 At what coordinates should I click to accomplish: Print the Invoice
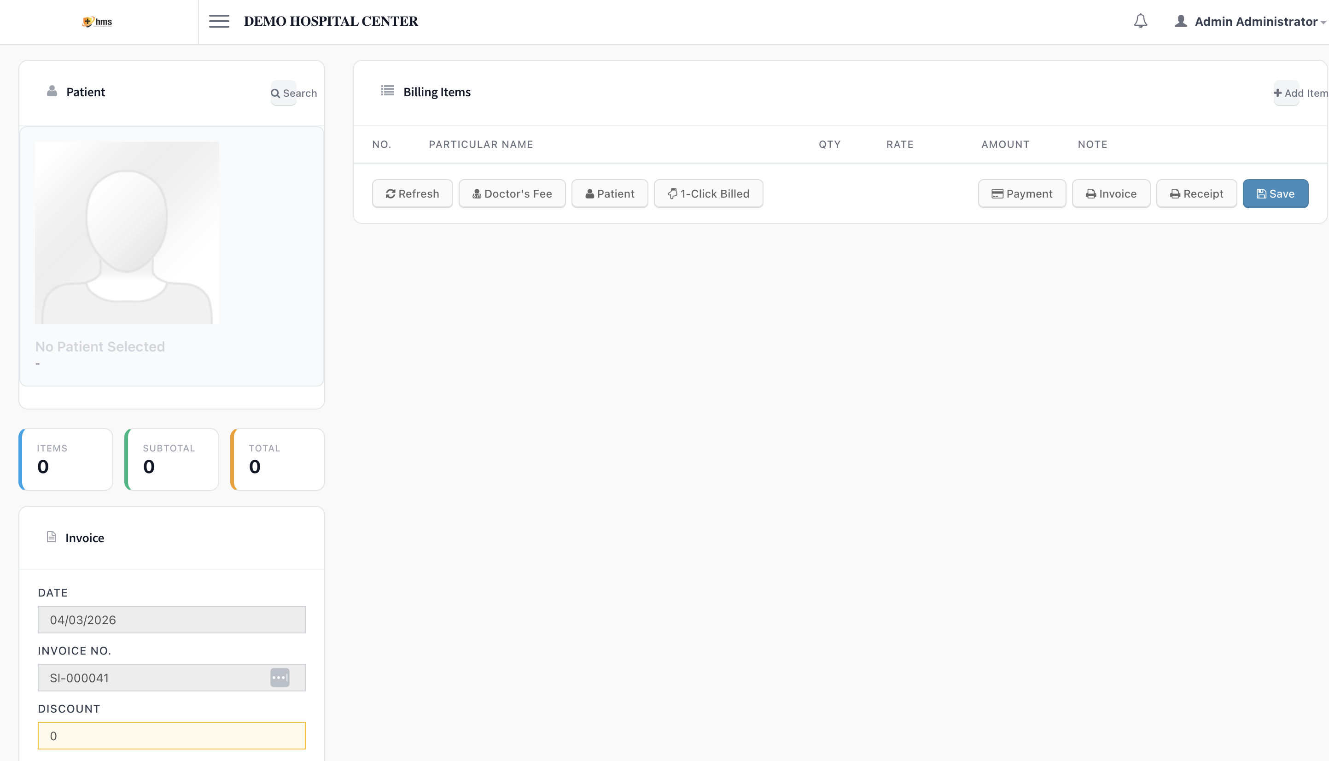coord(1111,194)
